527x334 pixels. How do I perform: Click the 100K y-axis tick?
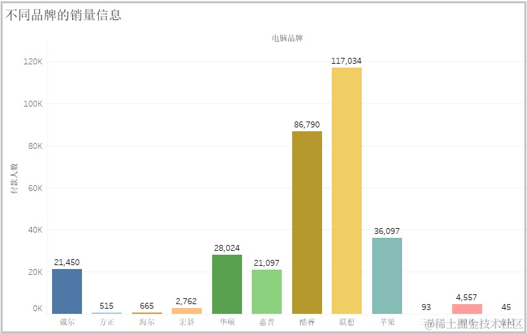[x=33, y=104]
